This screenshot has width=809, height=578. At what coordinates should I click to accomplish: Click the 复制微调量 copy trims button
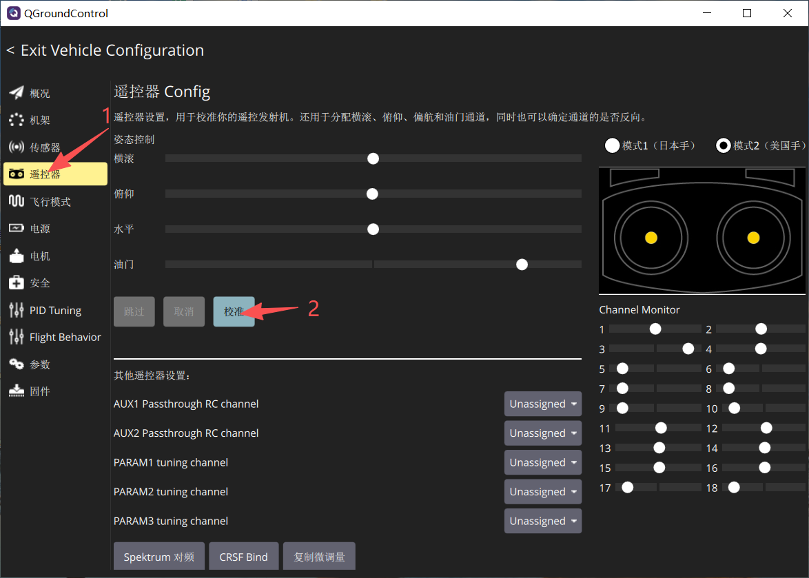[x=319, y=557]
